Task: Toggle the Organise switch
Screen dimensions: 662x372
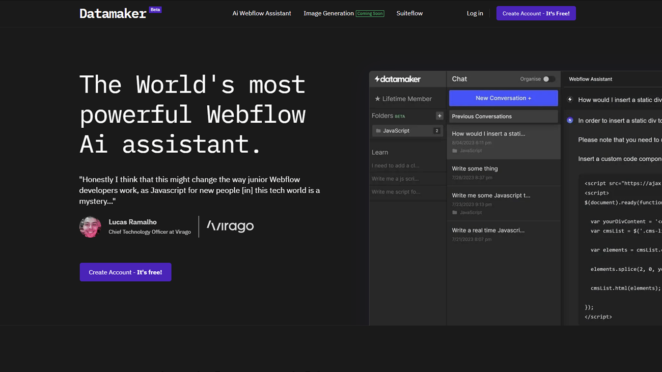Action: (x=548, y=79)
